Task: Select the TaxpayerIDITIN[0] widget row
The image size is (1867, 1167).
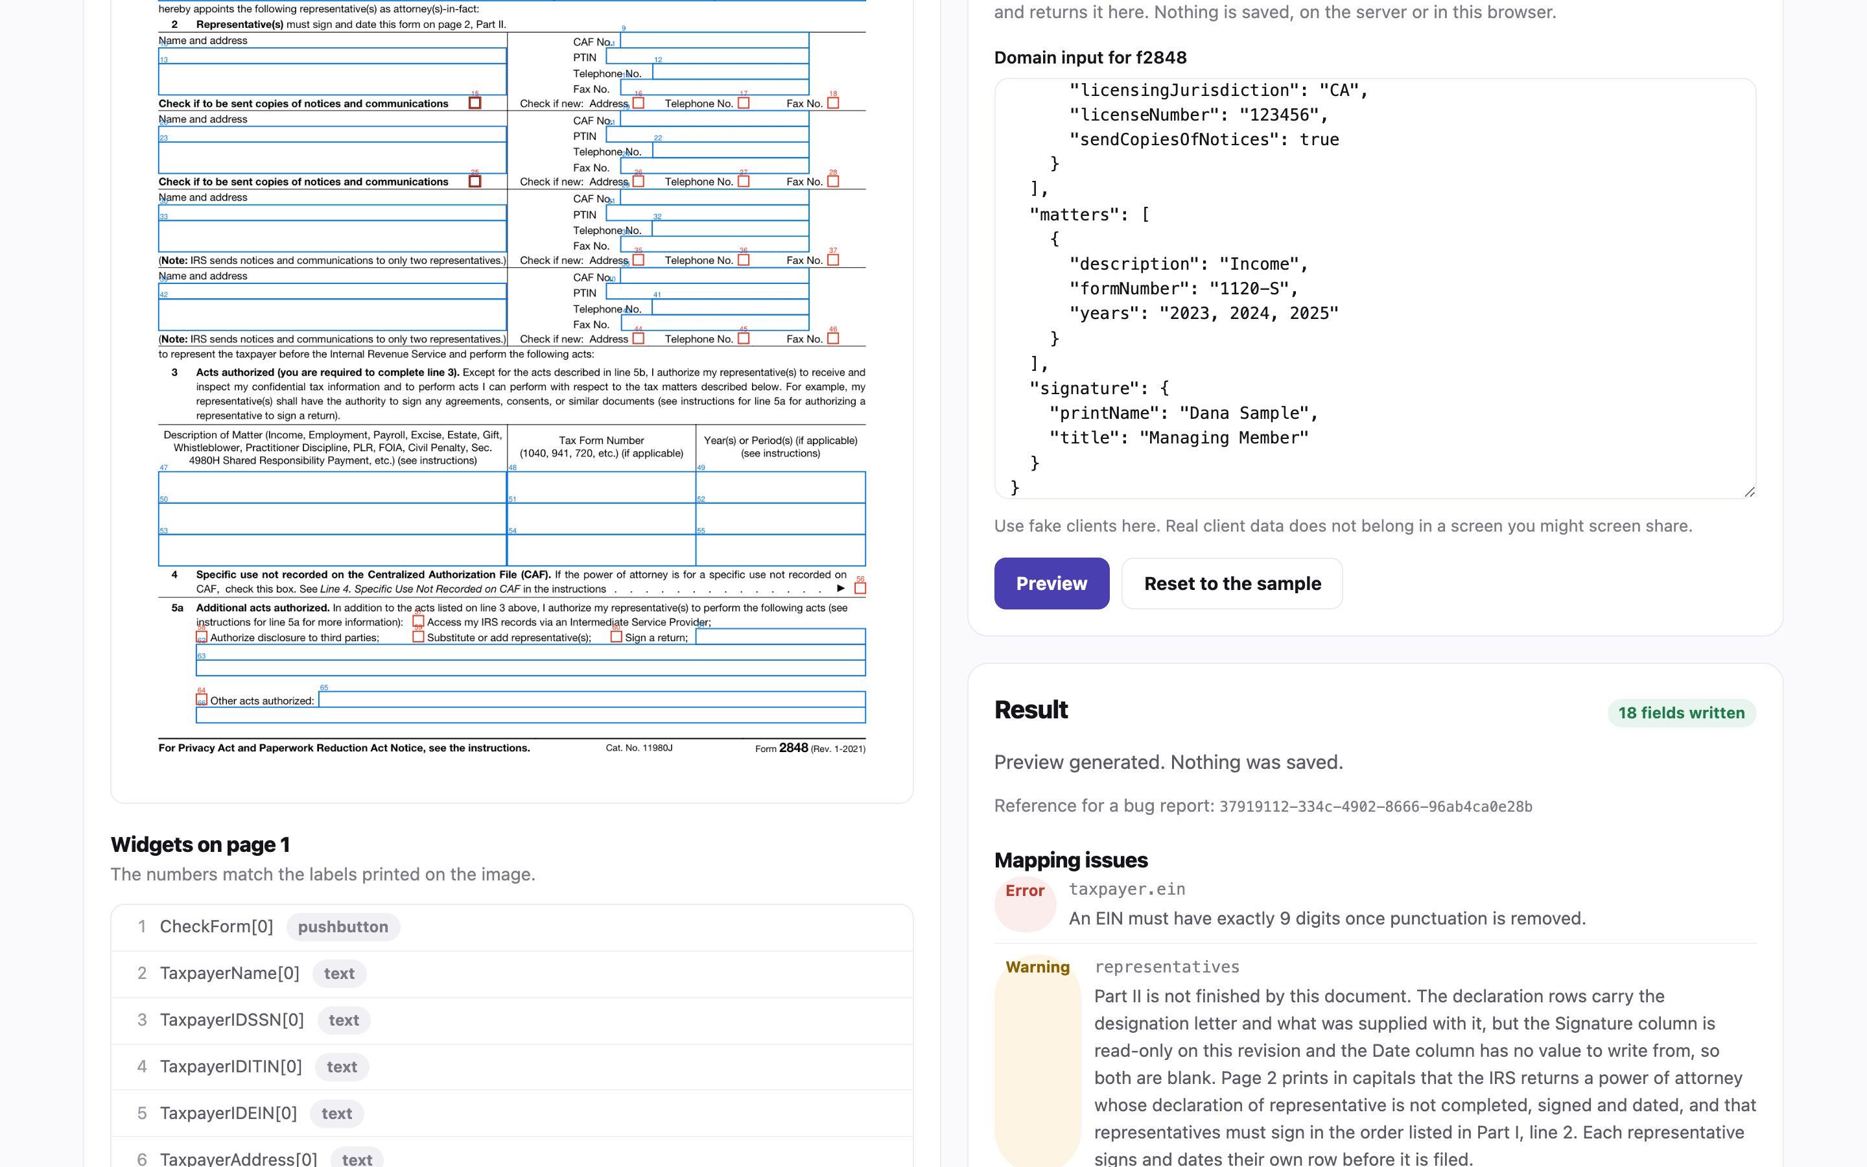Action: tap(512, 1067)
